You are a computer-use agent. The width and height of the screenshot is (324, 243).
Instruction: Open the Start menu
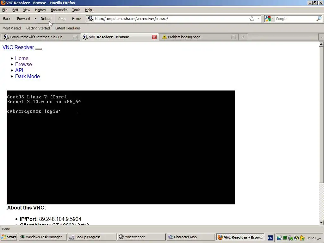[9, 237]
